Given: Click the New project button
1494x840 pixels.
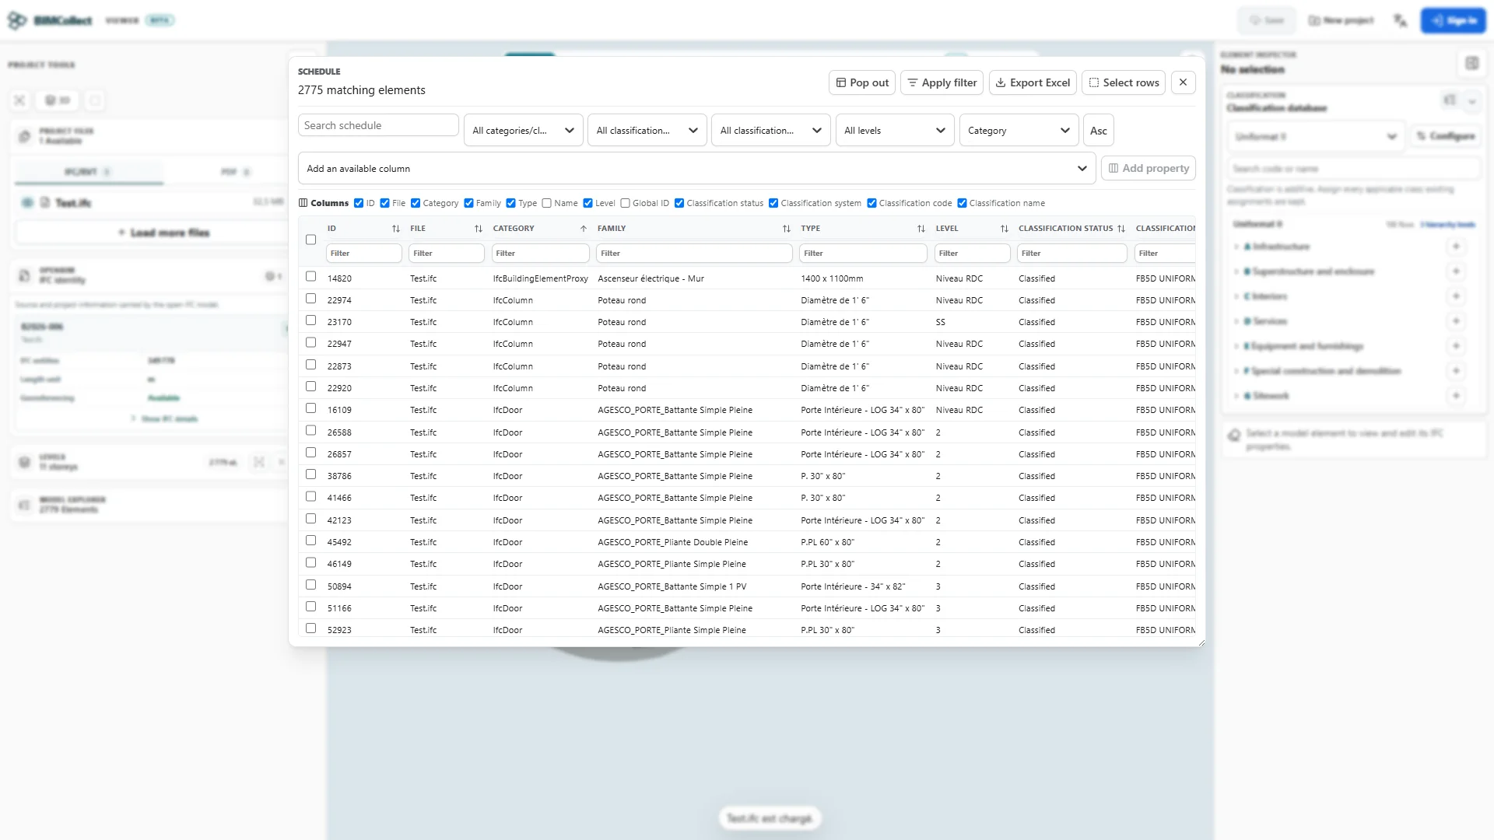Looking at the screenshot, I should [1341, 20].
